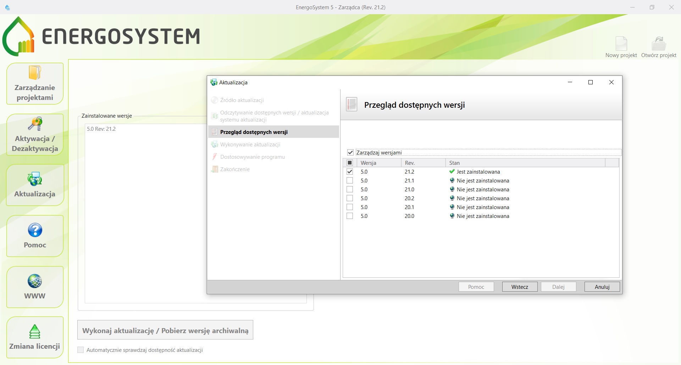Select Zakończenie wizard step

(x=273, y=169)
